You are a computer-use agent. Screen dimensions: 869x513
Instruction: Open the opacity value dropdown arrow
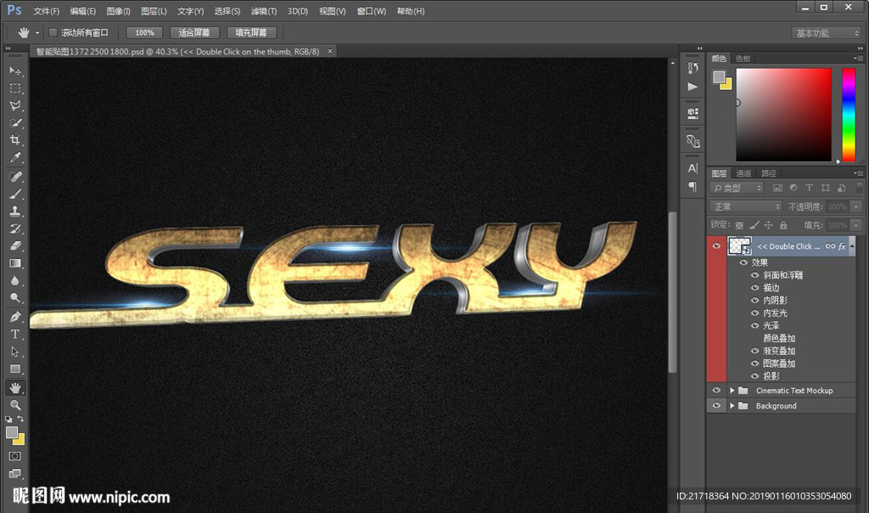856,206
